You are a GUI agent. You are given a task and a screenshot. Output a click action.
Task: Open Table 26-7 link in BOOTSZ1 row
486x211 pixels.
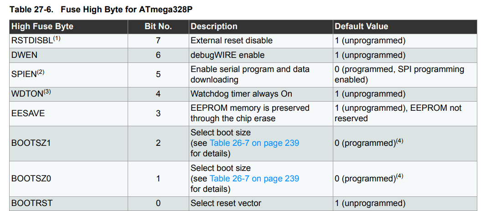254,143
